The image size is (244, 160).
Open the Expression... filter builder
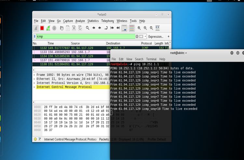pyautogui.click(x=156, y=36)
